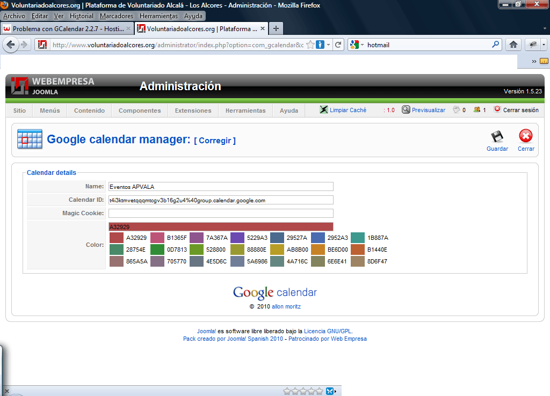
Task: Click the Name input field
Action: tap(221, 186)
